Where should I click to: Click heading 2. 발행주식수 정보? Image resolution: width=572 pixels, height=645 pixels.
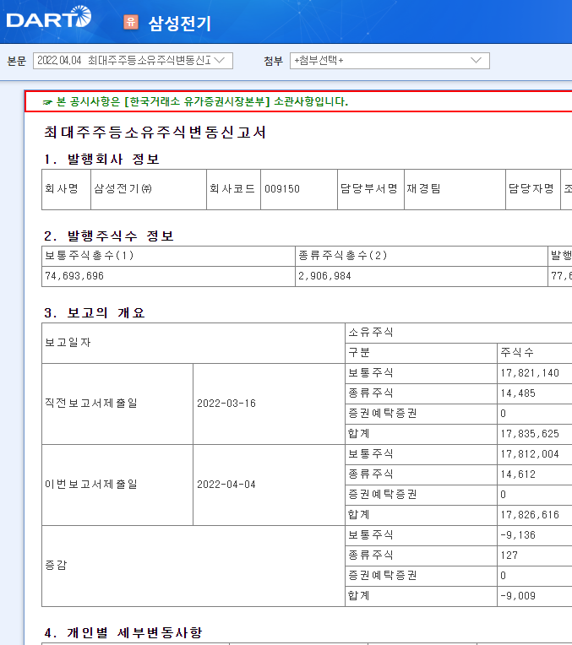(x=109, y=236)
